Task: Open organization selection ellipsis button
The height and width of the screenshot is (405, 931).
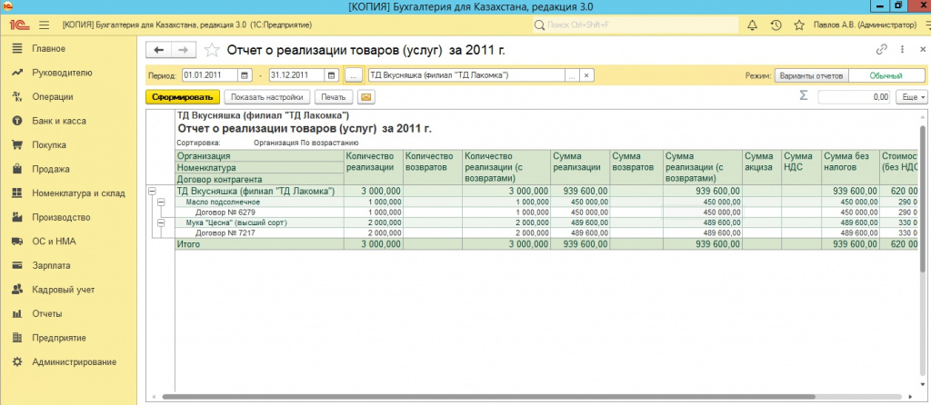Action: [572, 75]
